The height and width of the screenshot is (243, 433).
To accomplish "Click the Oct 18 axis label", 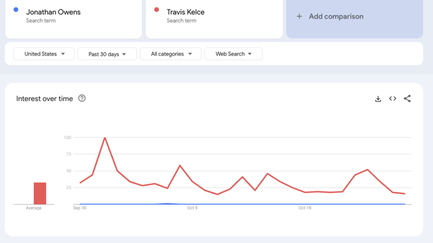I will [305, 207].
